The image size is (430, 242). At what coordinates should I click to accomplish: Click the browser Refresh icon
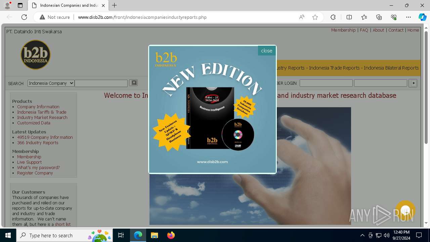click(24, 17)
